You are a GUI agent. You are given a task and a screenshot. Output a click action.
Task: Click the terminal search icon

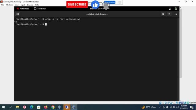pos(163,14)
